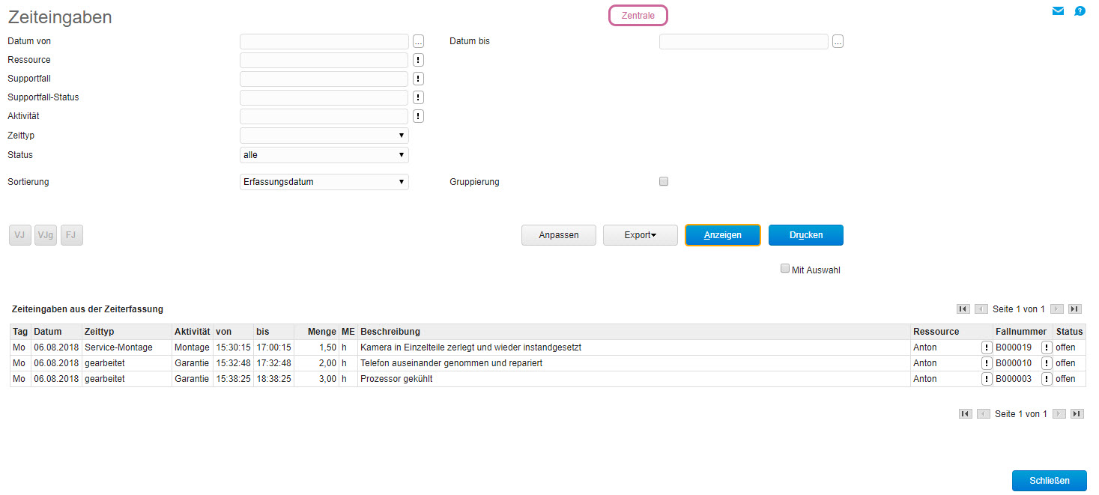The width and height of the screenshot is (1099, 495).
Task: Click the Drucken button
Action: (805, 235)
